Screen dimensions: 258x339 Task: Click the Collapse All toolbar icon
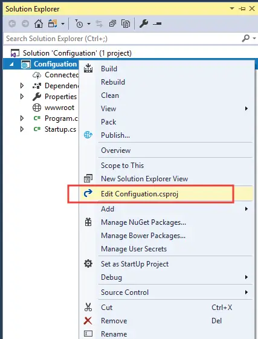coord(112,24)
